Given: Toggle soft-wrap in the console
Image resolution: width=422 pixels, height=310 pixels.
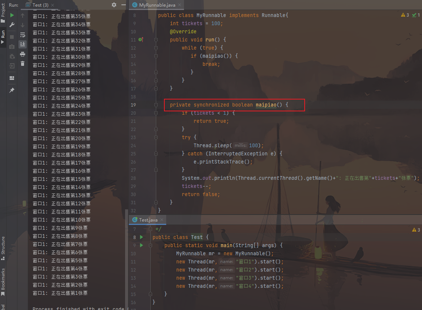Looking at the screenshot, I should (23, 35).
